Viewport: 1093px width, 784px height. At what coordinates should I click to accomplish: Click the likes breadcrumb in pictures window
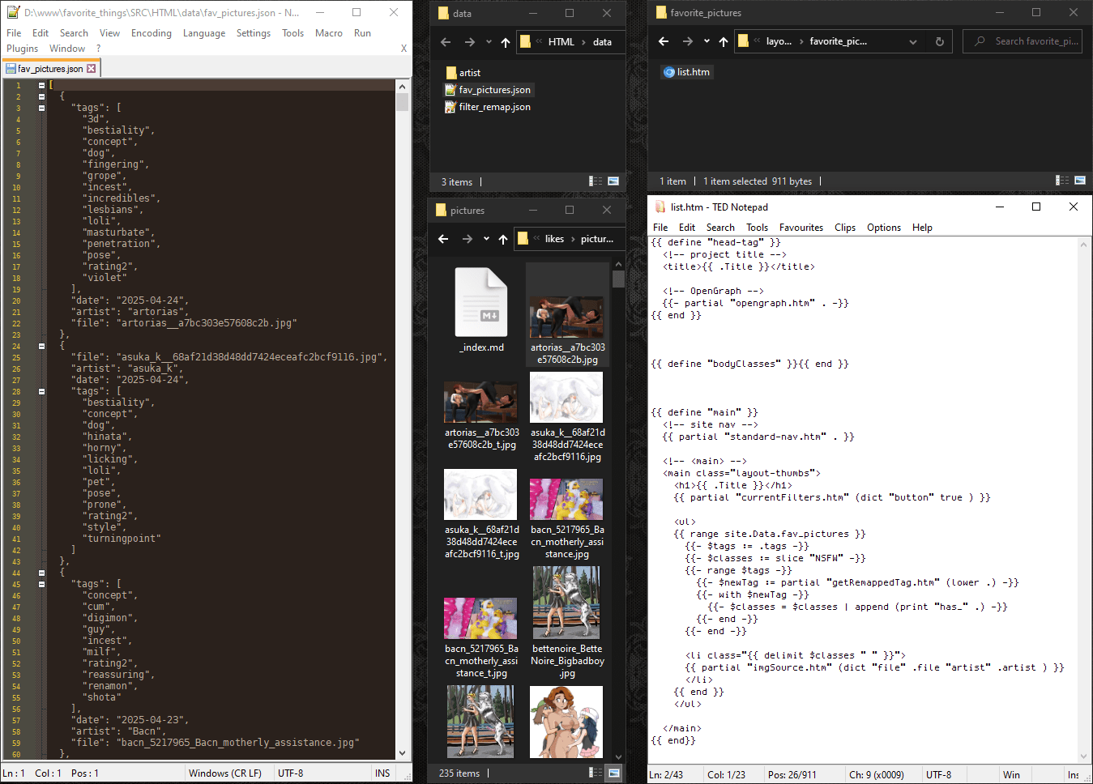pos(554,239)
